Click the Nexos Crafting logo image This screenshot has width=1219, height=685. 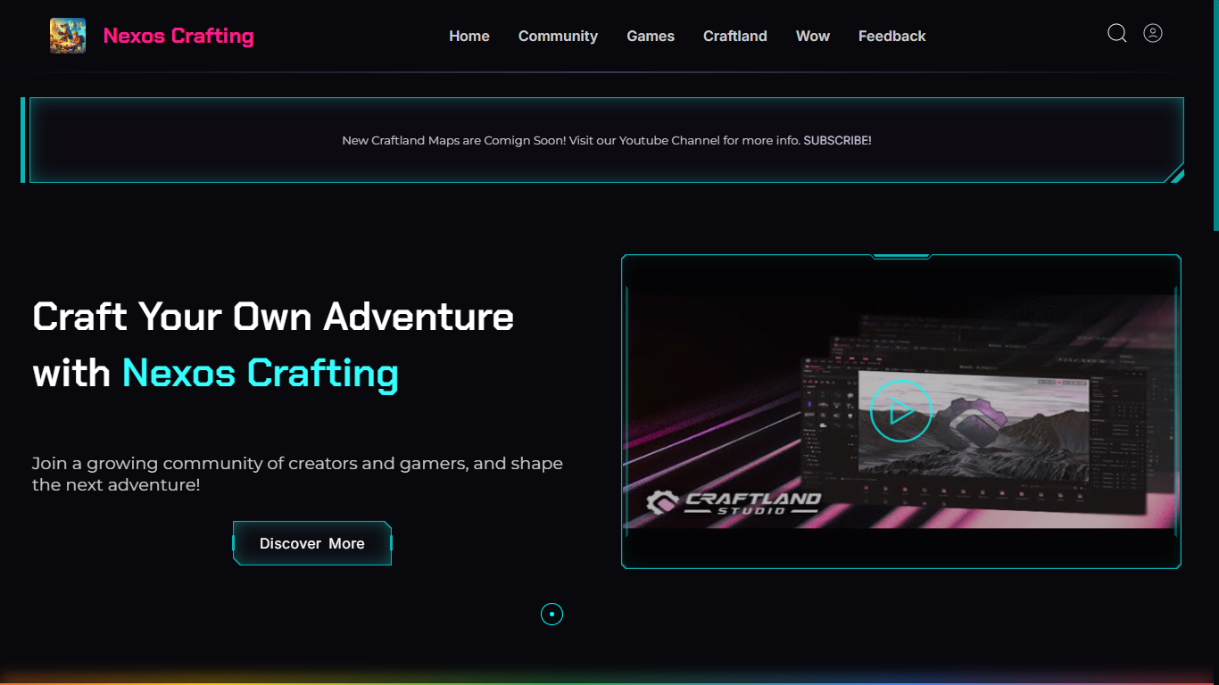click(68, 36)
